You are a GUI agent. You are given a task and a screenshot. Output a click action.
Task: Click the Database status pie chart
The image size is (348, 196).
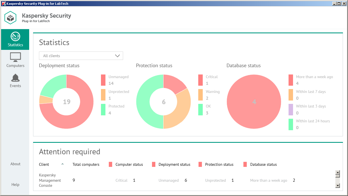pos(254,102)
